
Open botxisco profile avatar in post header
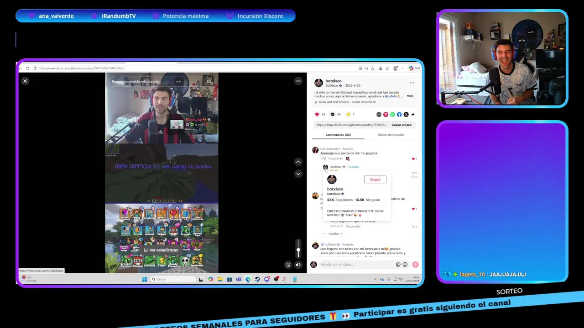(319, 83)
